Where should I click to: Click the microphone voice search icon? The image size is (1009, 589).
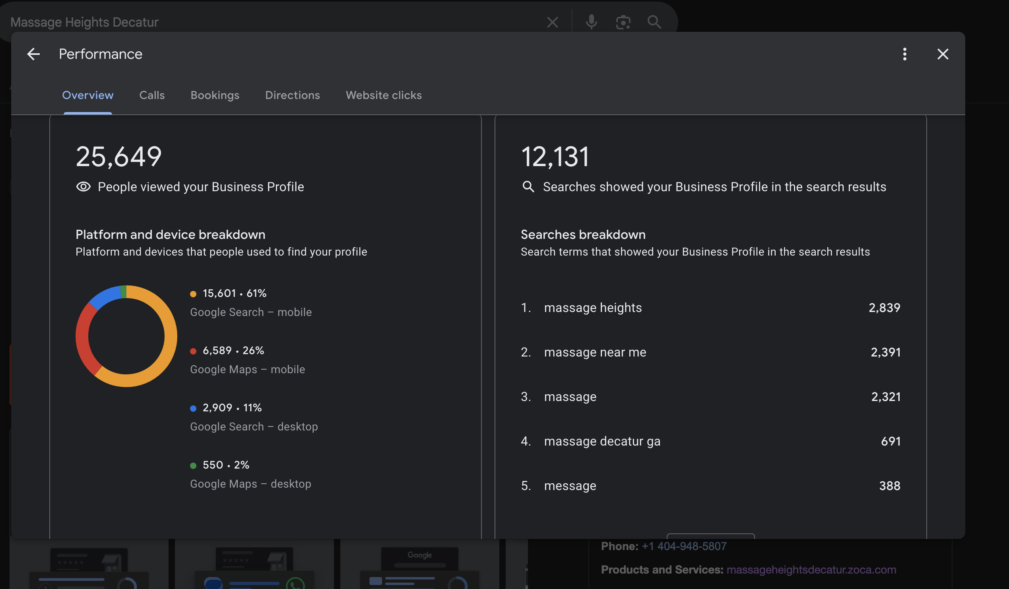pyautogui.click(x=591, y=22)
